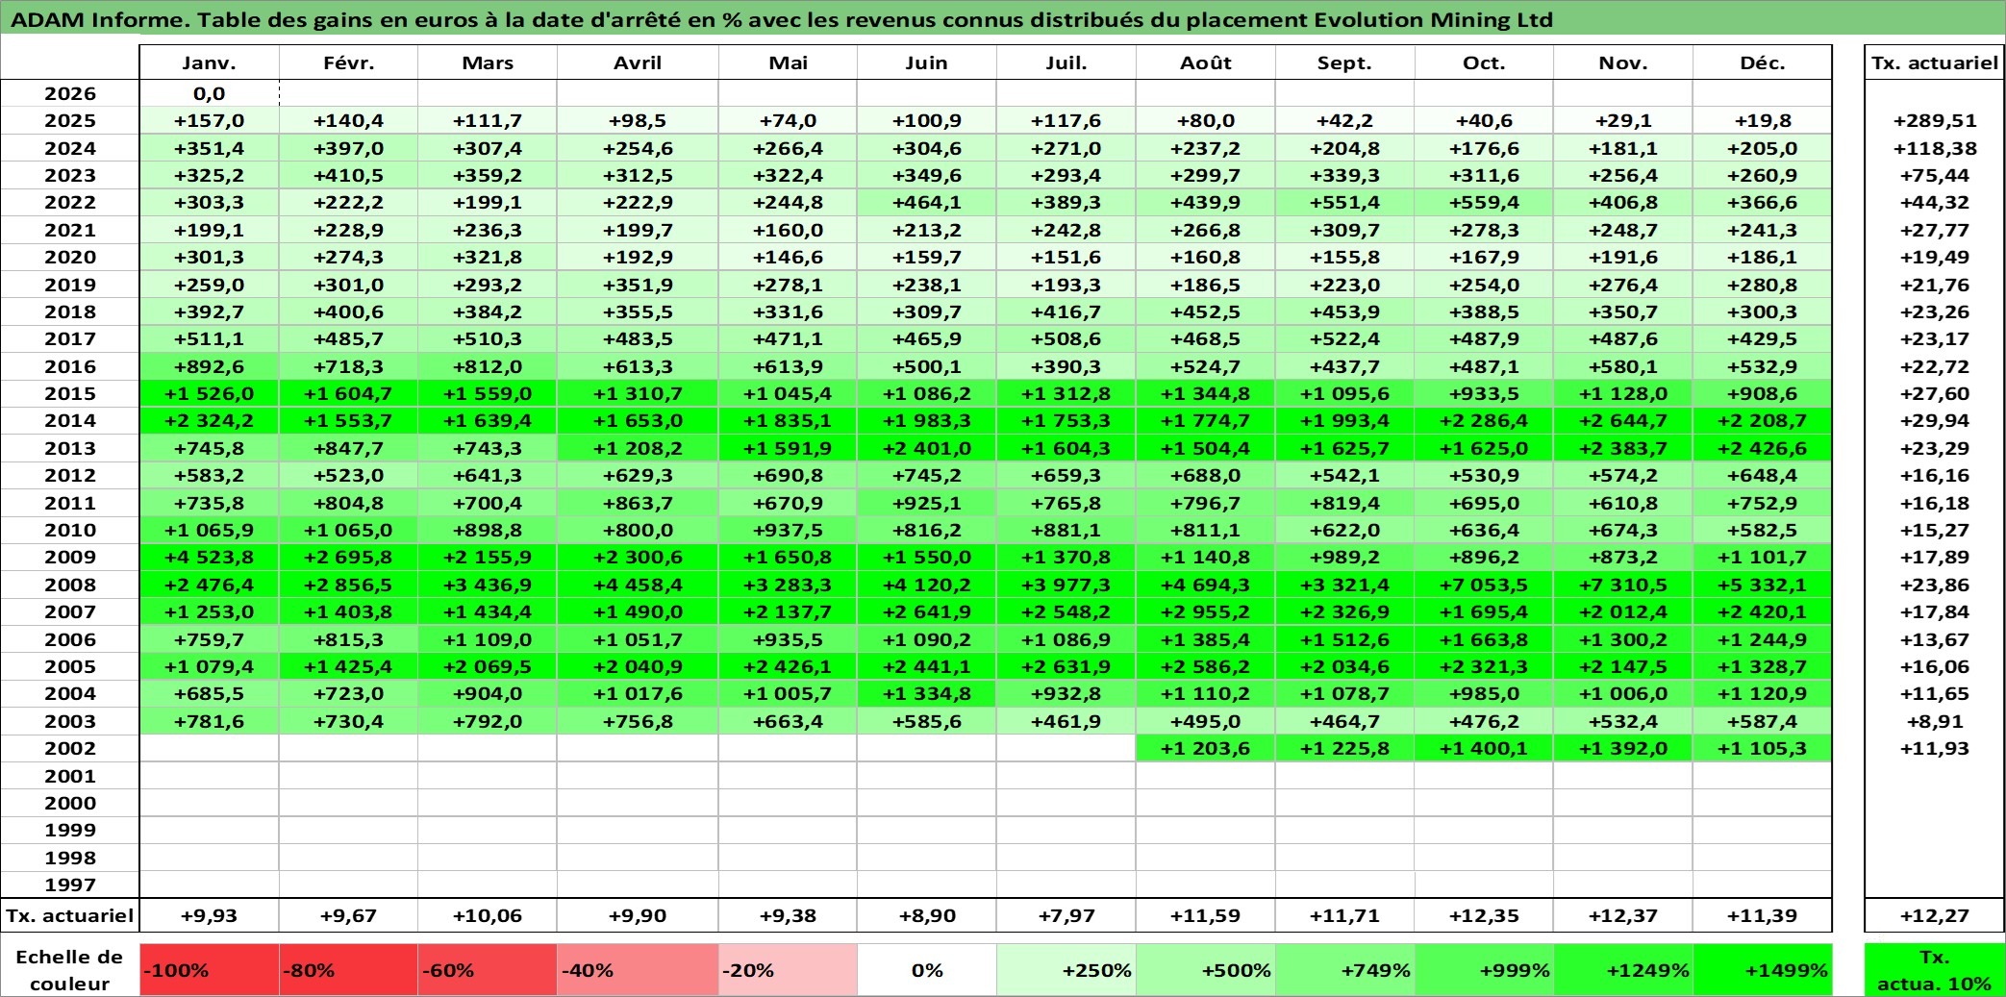
Task: Click the 0,0 cell for January 2026
Action: [x=209, y=93]
